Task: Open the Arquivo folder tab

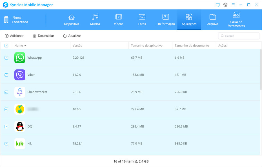Action: pos(212,20)
